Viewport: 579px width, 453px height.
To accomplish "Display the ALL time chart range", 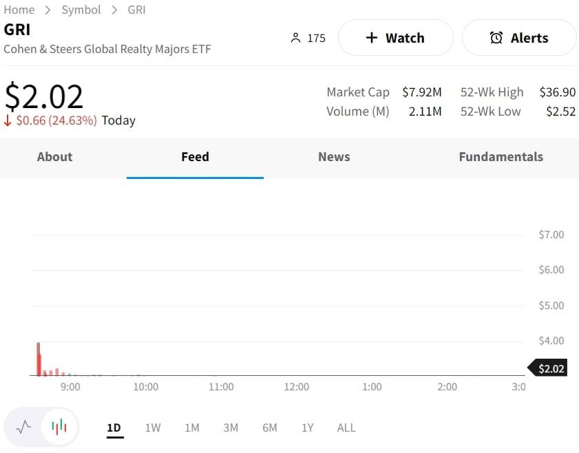I will click(346, 428).
